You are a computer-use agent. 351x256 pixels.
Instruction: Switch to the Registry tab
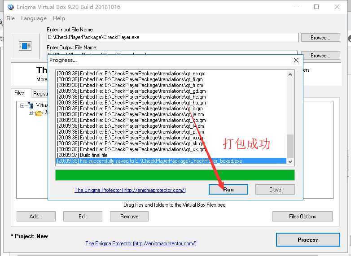click(40, 93)
